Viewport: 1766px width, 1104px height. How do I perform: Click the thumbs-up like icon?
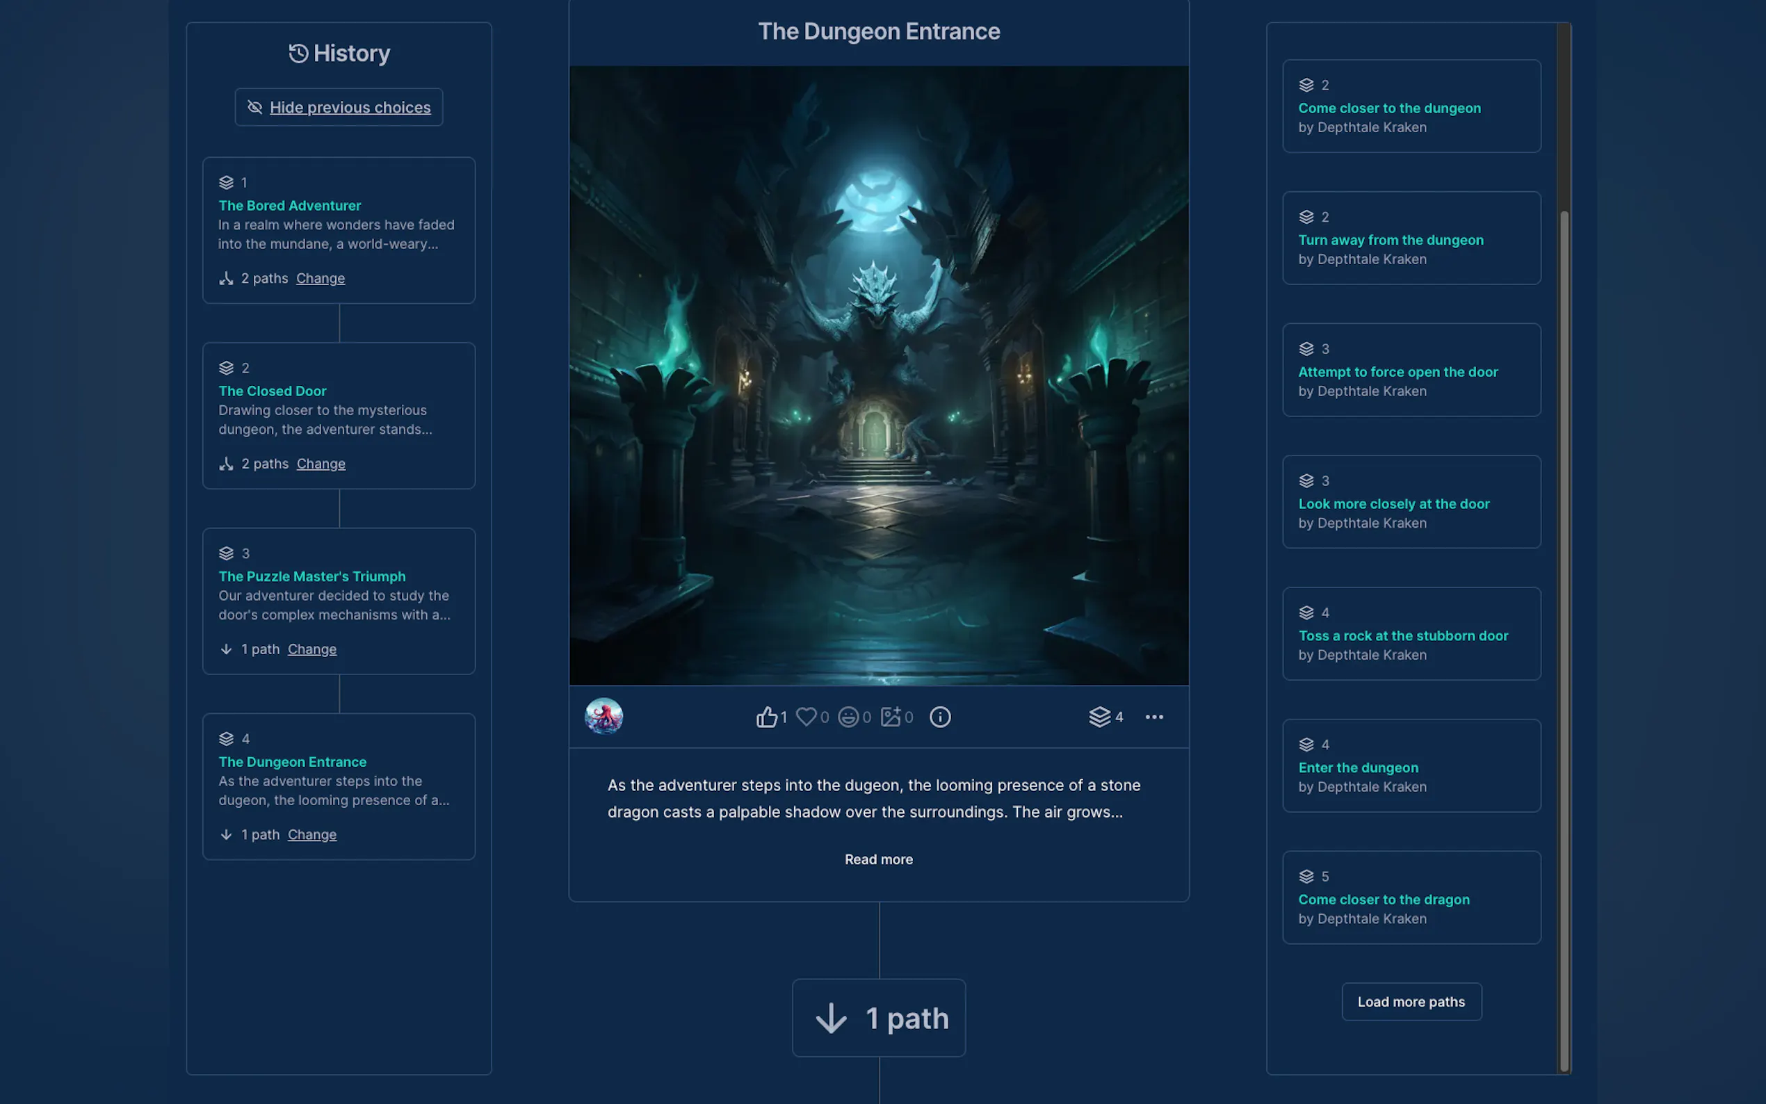point(765,717)
